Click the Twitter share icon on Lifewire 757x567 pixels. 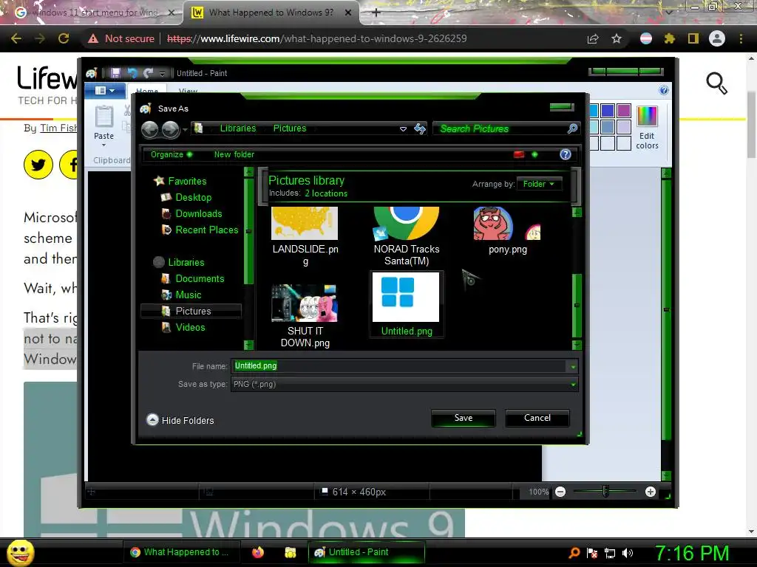[38, 165]
